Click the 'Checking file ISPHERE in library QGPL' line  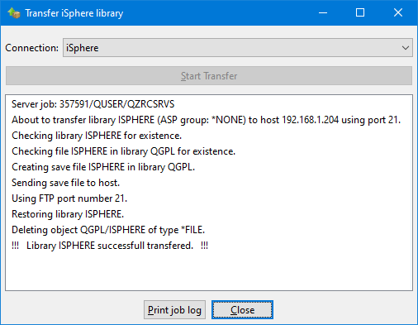coord(123,151)
